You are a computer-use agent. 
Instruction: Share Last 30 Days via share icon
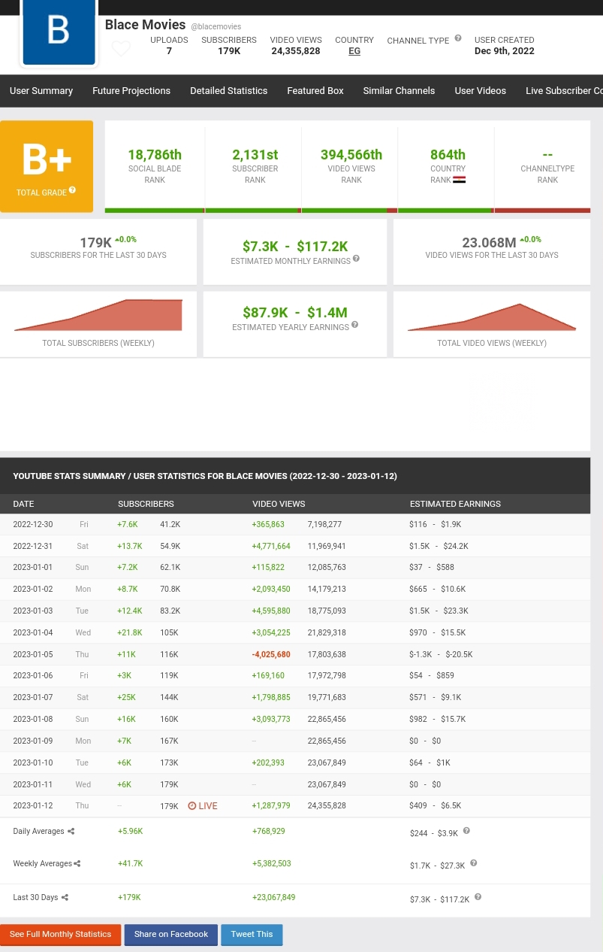pos(65,898)
